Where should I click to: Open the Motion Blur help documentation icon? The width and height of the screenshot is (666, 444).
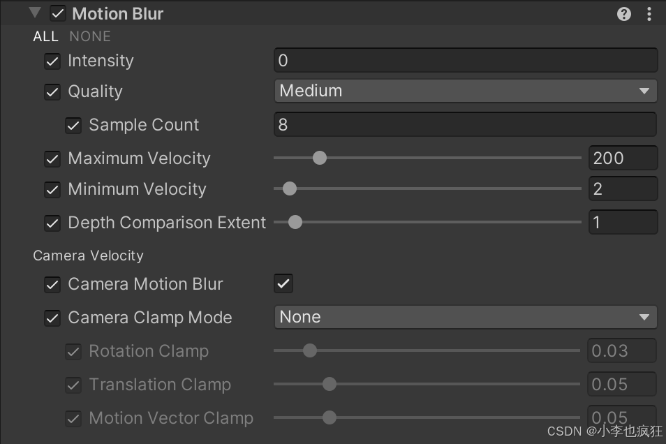623,13
